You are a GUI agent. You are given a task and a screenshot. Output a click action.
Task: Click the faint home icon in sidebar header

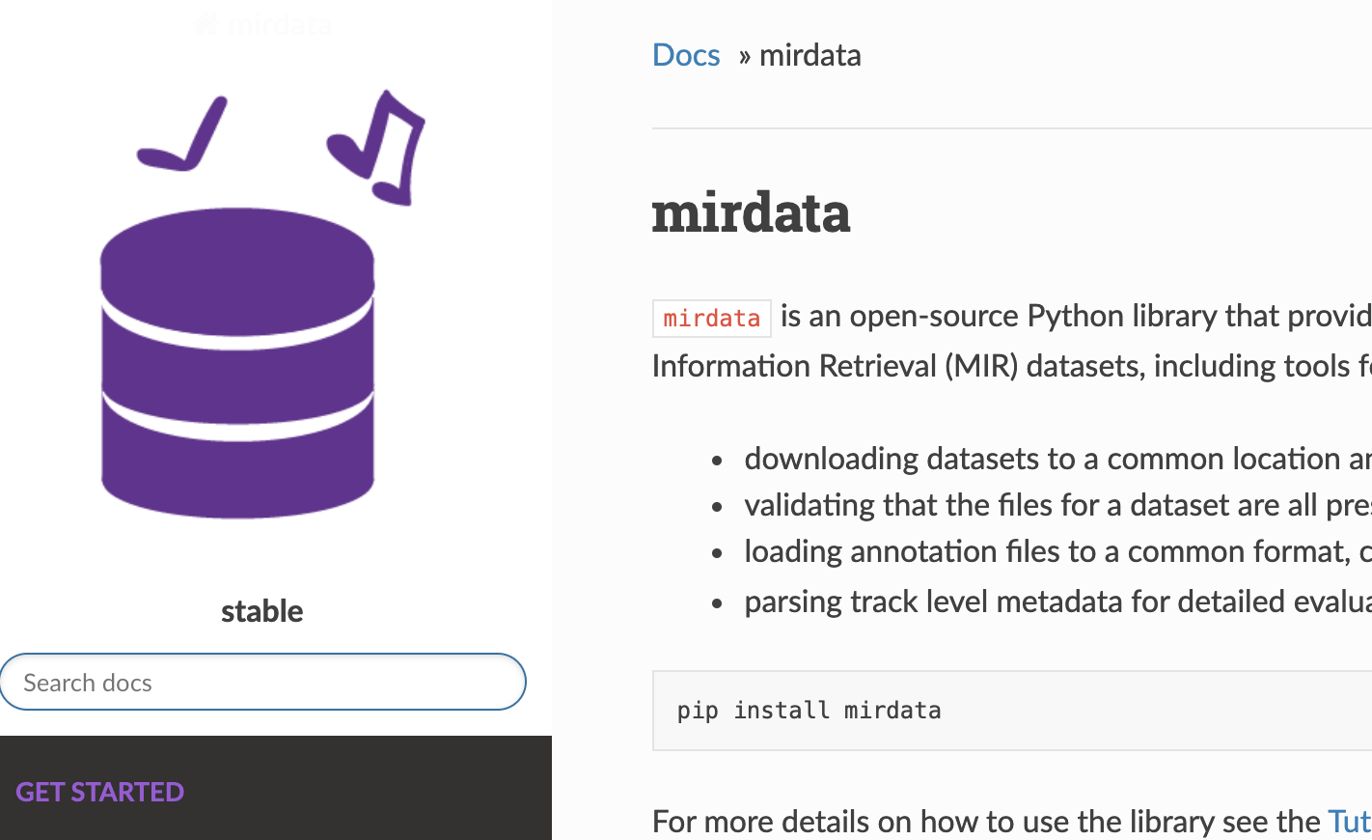[x=206, y=24]
